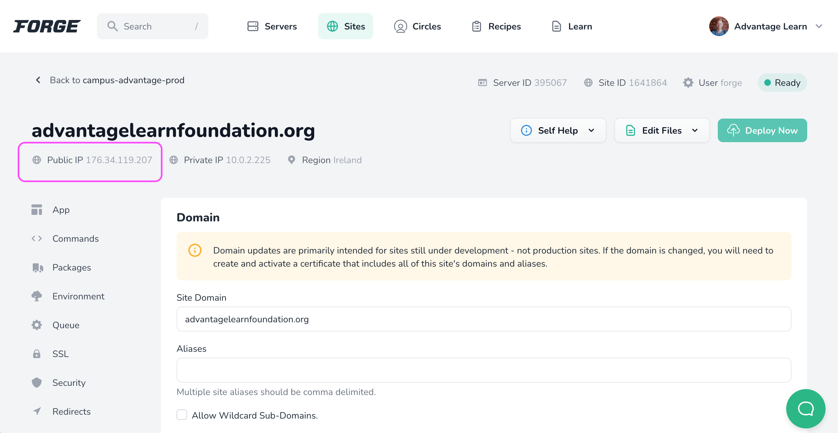The height and width of the screenshot is (433, 838).
Task: Click the Aliases input field
Action: tap(484, 370)
